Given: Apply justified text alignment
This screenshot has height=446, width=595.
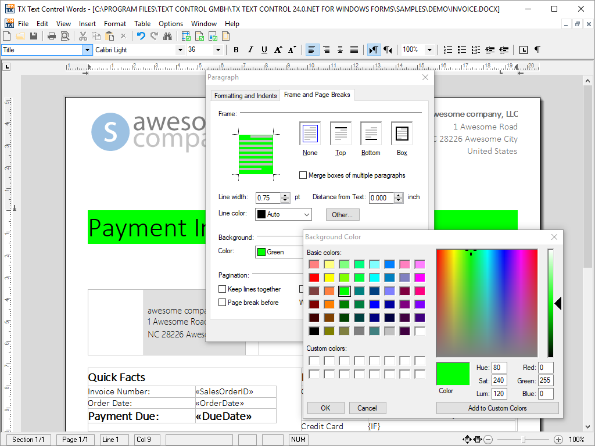Looking at the screenshot, I should [354, 50].
